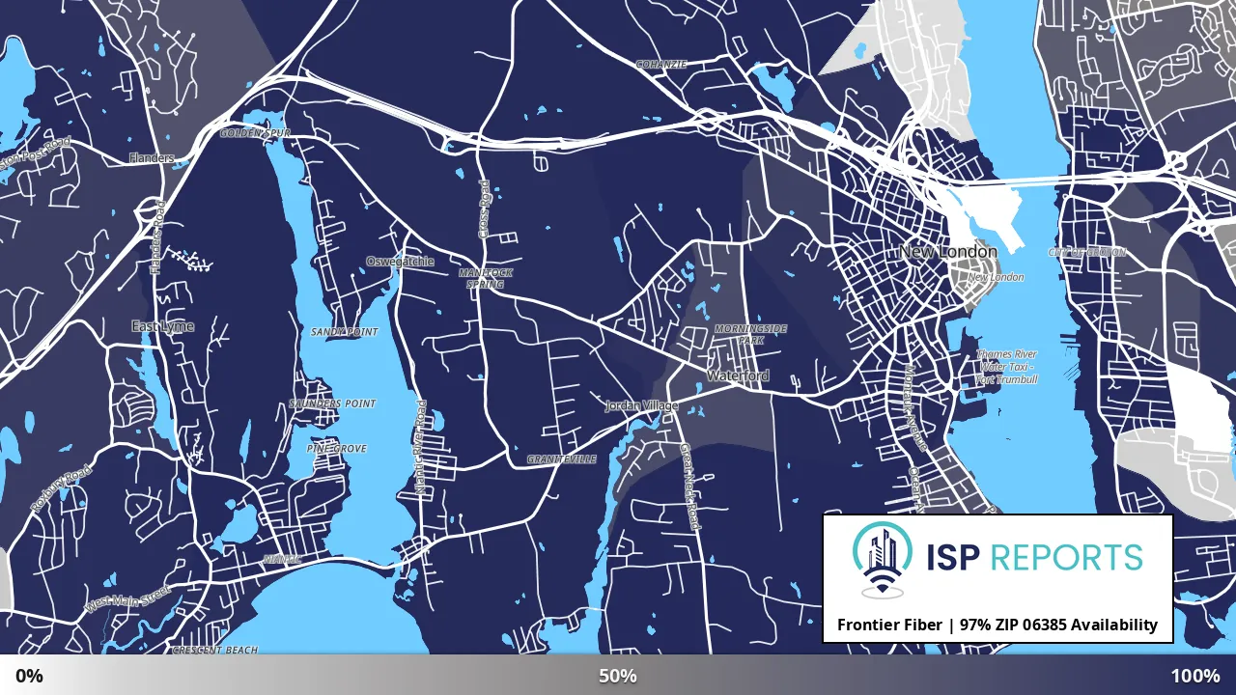The width and height of the screenshot is (1236, 695).
Task: Select the Waterford town label
Action: [x=738, y=375]
